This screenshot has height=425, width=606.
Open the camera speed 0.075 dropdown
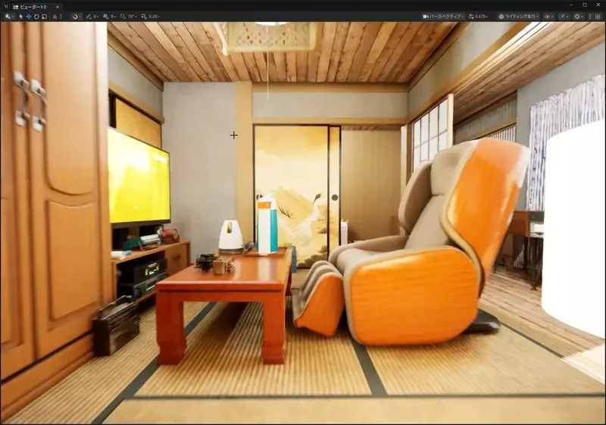(x=478, y=17)
